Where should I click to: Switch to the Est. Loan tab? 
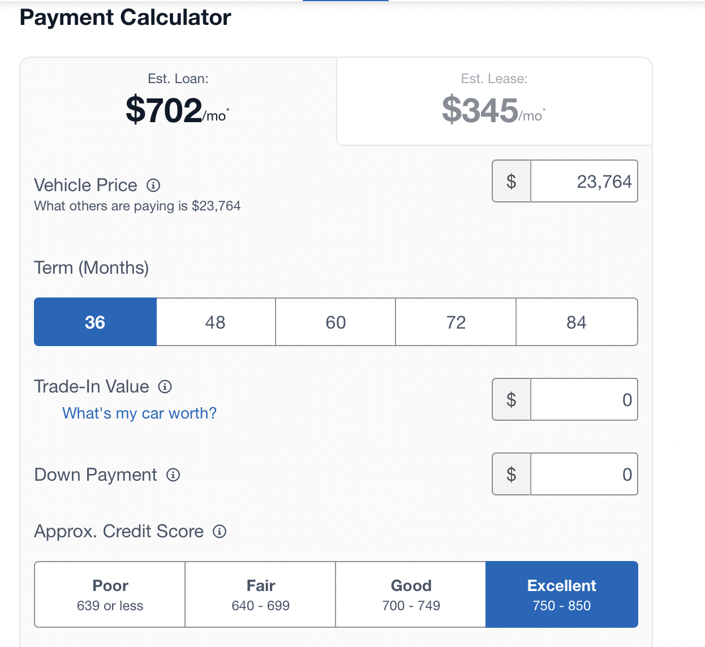(178, 102)
